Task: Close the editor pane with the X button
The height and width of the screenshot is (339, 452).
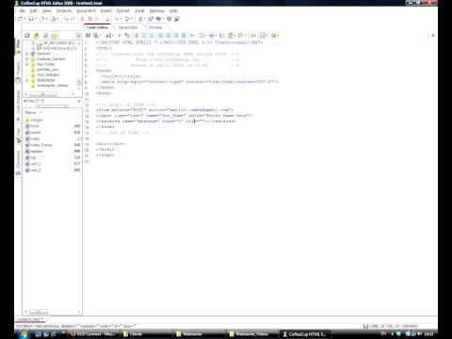Action: pyautogui.click(x=433, y=36)
